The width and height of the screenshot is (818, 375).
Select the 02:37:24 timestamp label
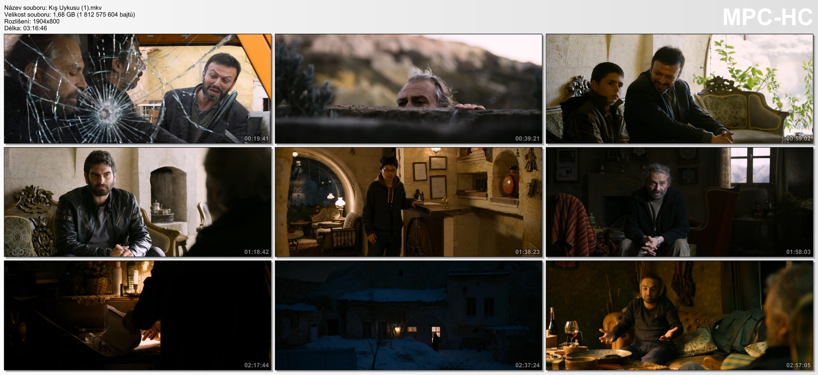[x=527, y=365]
